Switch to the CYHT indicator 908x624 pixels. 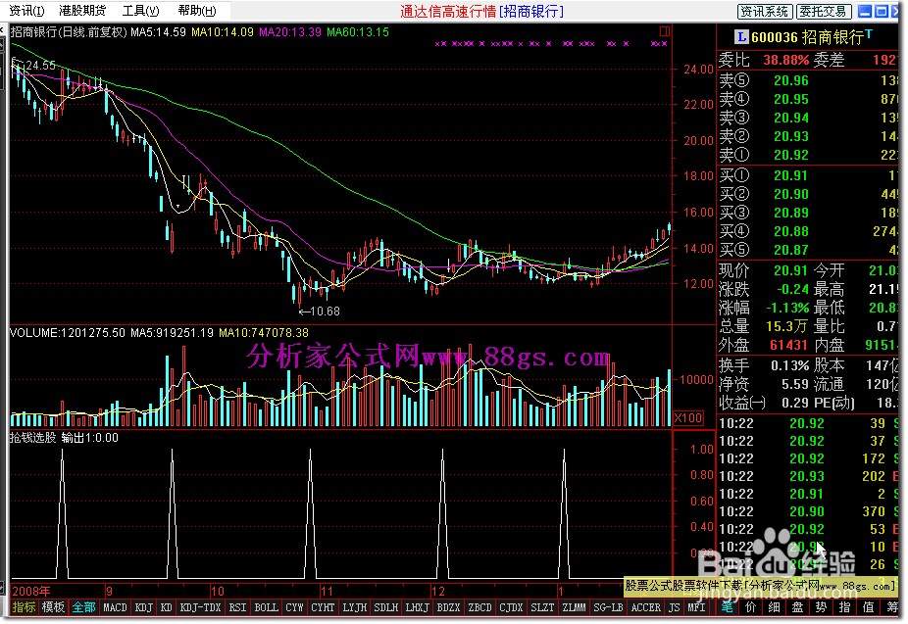(323, 607)
